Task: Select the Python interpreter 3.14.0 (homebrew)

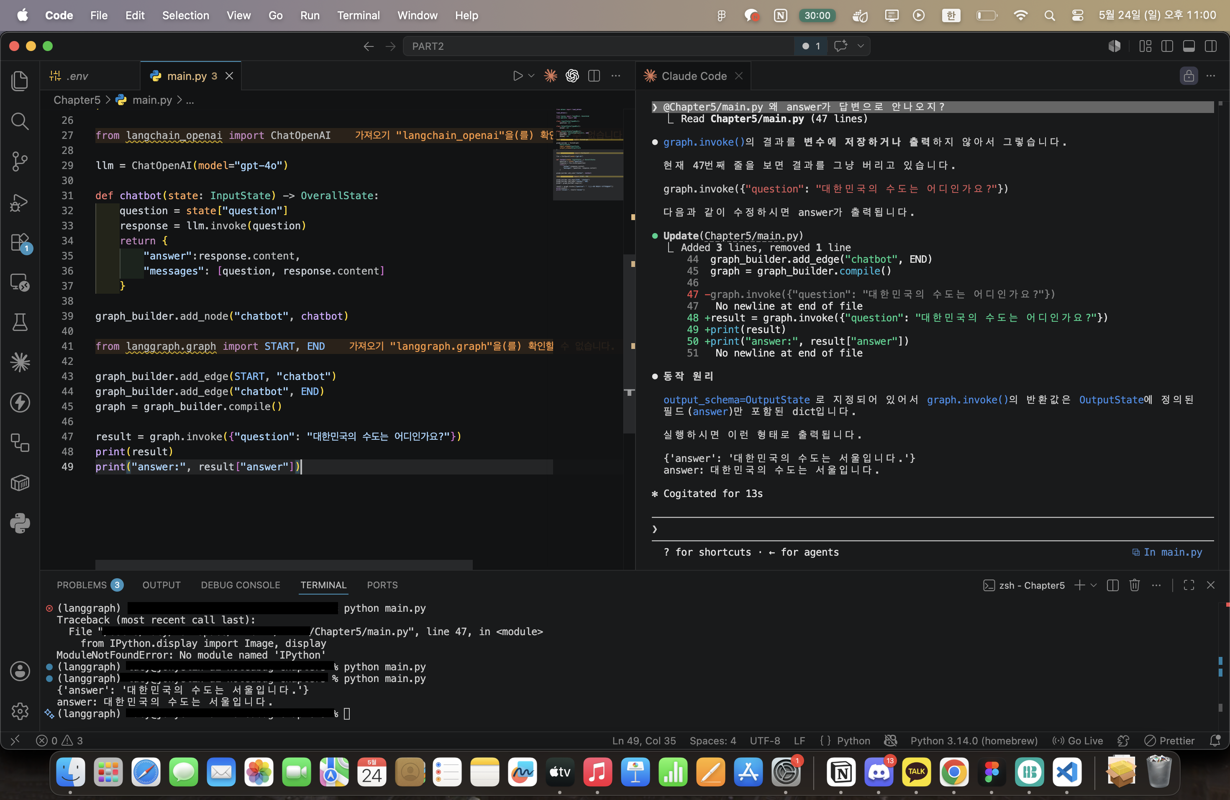Action: (974, 741)
